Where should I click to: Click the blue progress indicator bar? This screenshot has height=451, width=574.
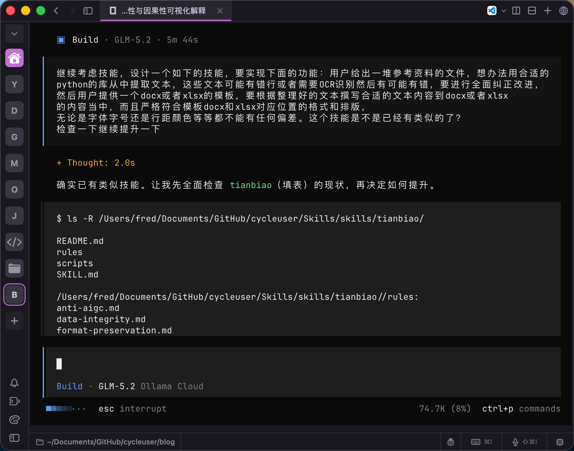pyautogui.click(x=66, y=409)
